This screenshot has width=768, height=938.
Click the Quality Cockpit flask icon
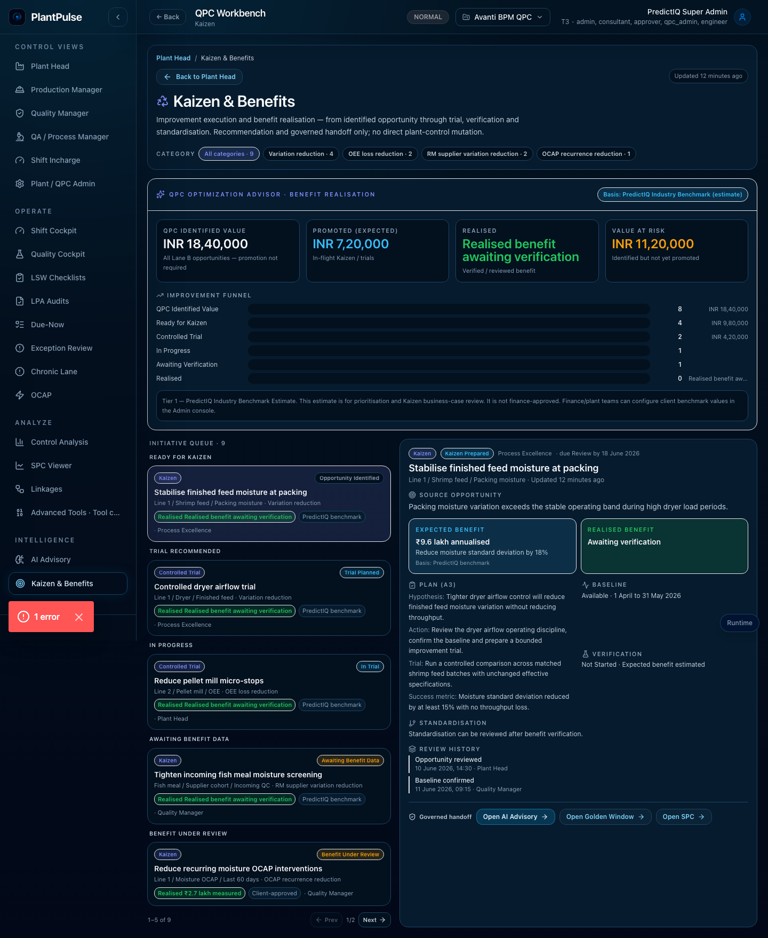click(x=20, y=254)
